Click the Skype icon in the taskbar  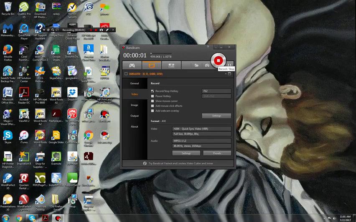tap(32, 218)
